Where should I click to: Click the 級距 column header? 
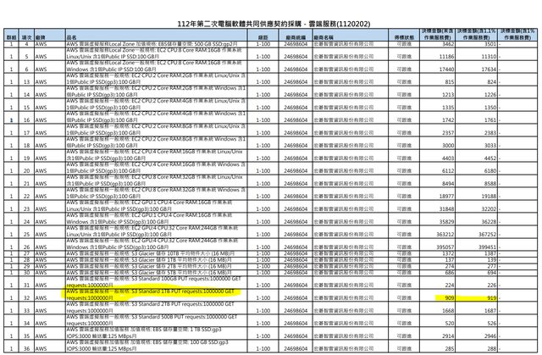coord(262,39)
